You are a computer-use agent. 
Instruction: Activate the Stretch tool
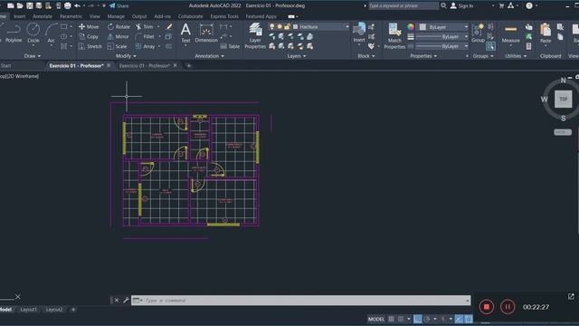tap(90, 46)
